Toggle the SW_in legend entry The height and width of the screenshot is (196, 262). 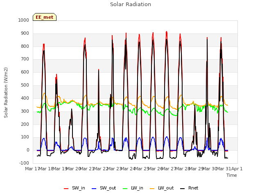[75, 188]
